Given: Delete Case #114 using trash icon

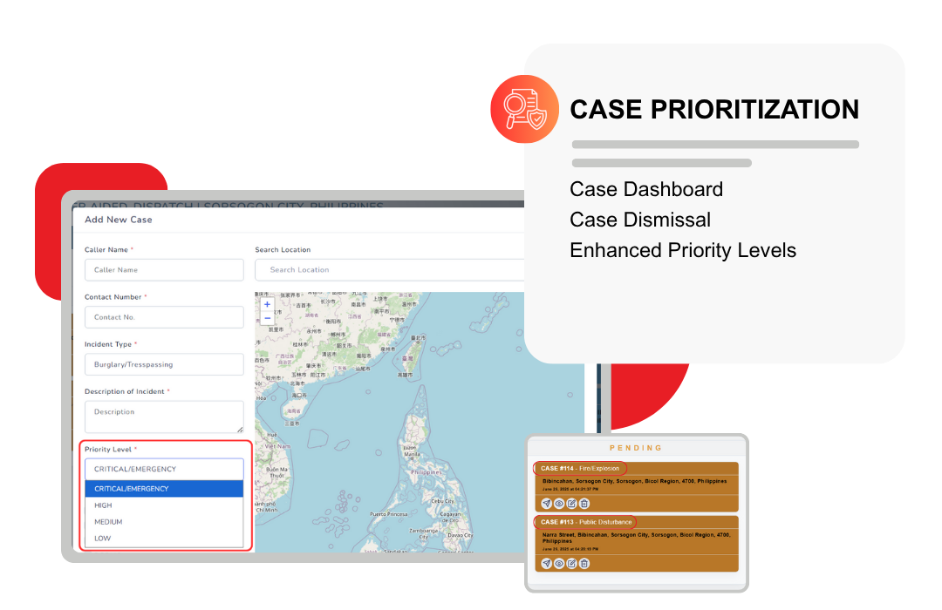Looking at the screenshot, I should (584, 504).
